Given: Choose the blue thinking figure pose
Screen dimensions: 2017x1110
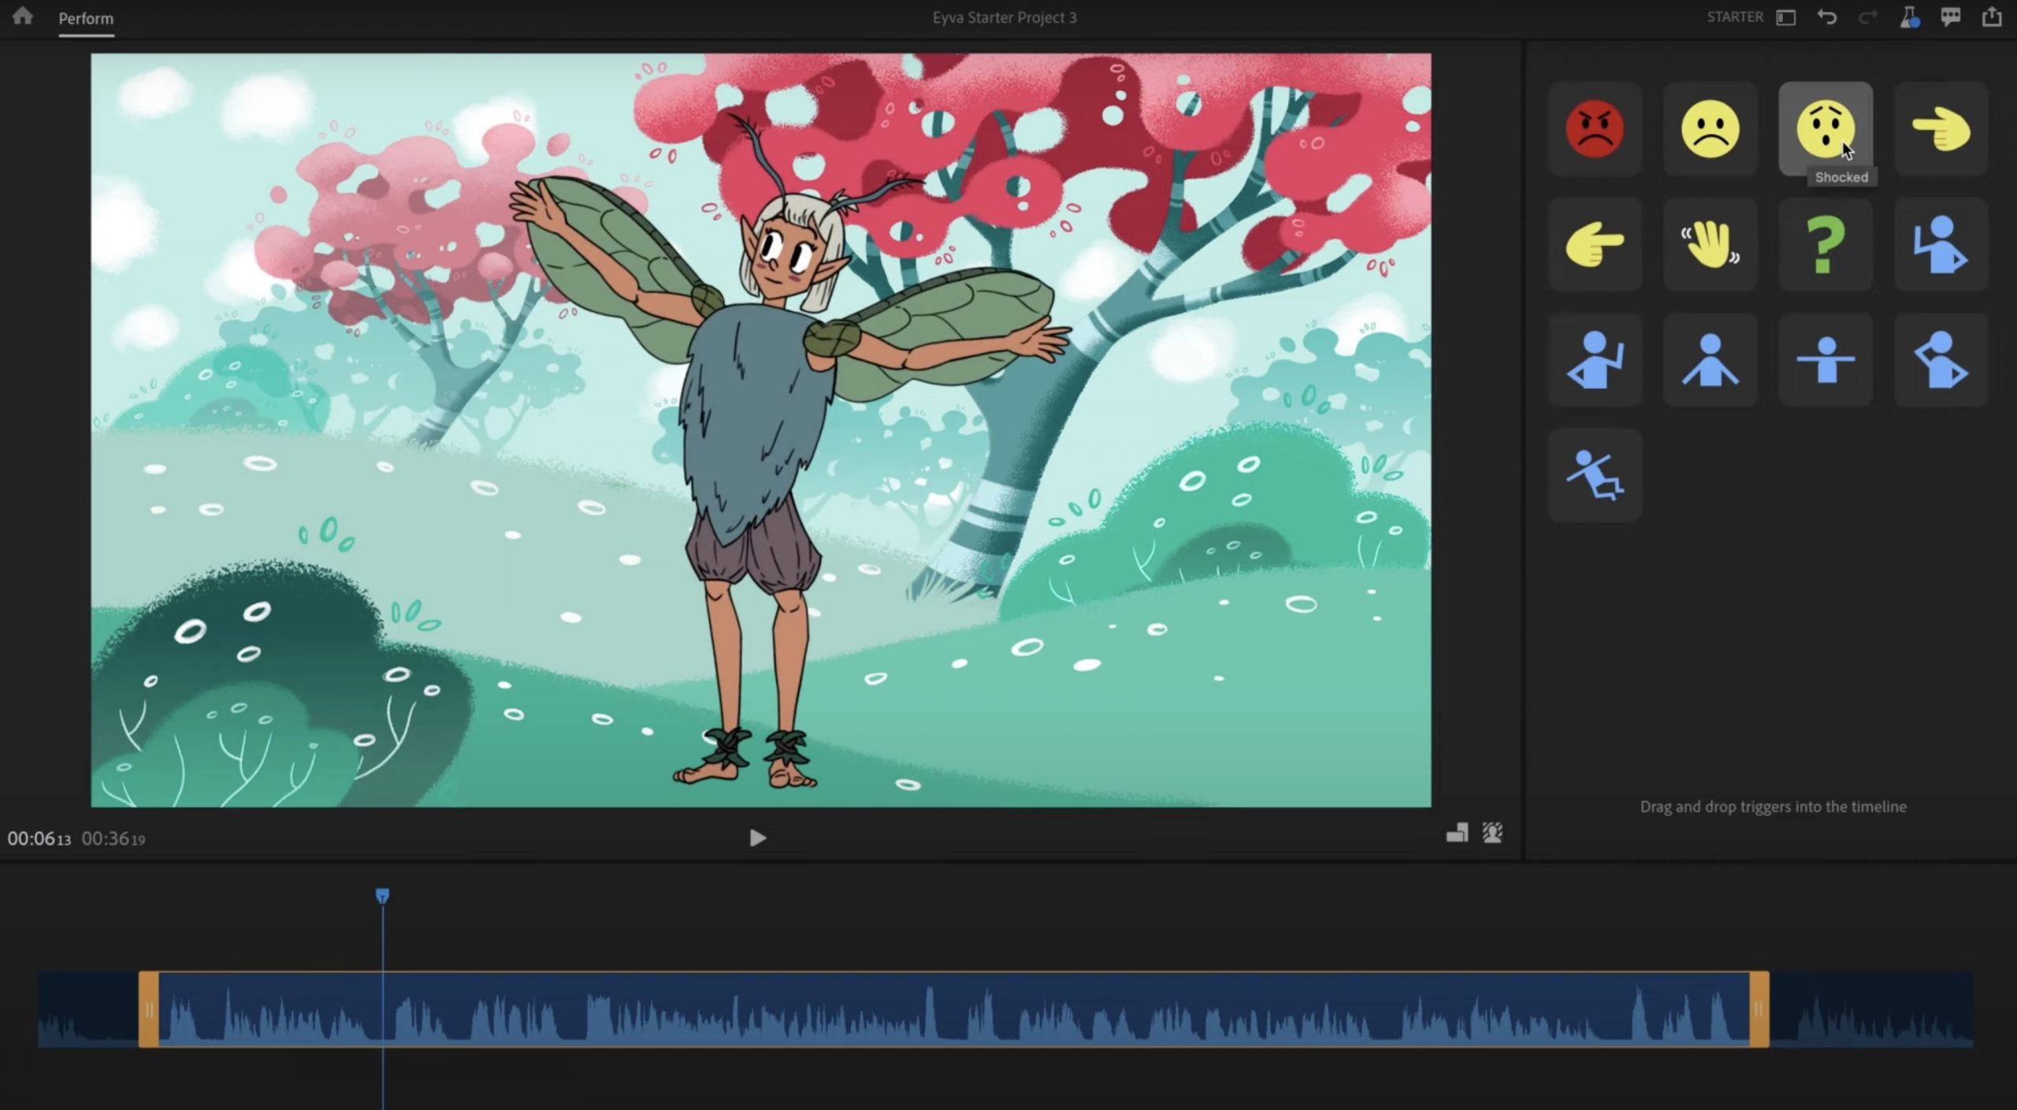Looking at the screenshot, I should click(x=1941, y=360).
